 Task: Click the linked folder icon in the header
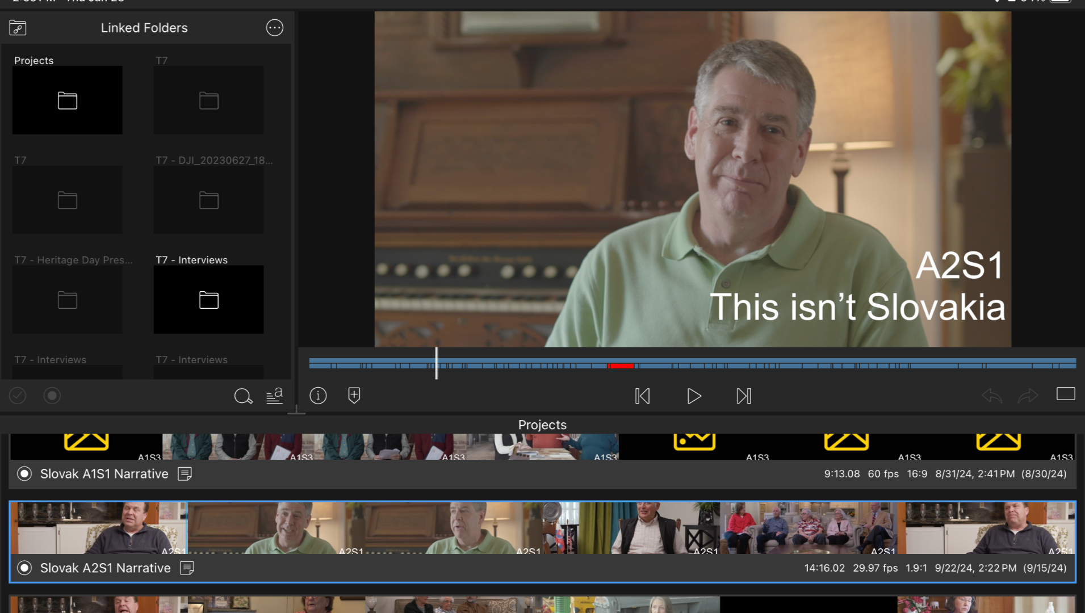[18, 28]
